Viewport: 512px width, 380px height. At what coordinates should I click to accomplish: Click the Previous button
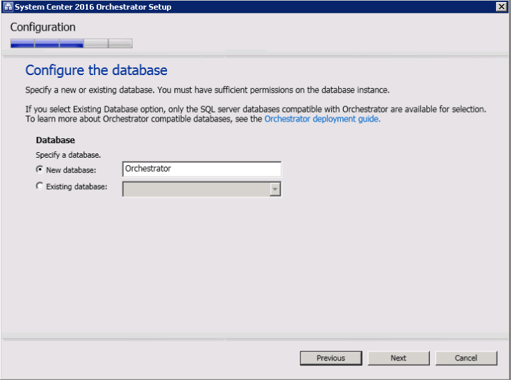tap(330, 358)
